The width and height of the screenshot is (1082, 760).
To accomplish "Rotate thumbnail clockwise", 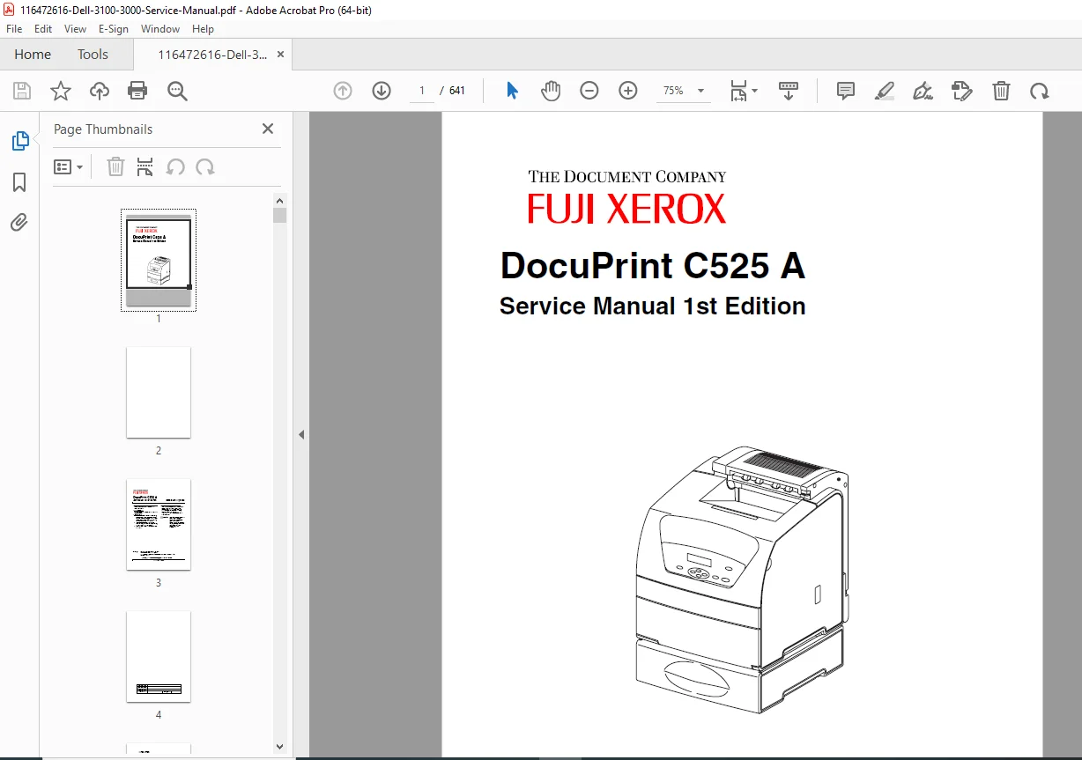I will click(205, 166).
